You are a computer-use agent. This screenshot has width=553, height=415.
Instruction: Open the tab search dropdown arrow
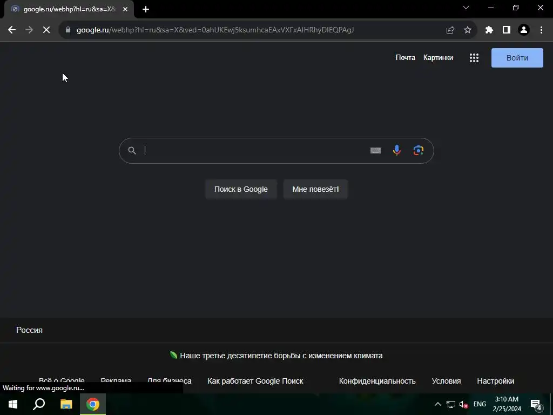466,8
